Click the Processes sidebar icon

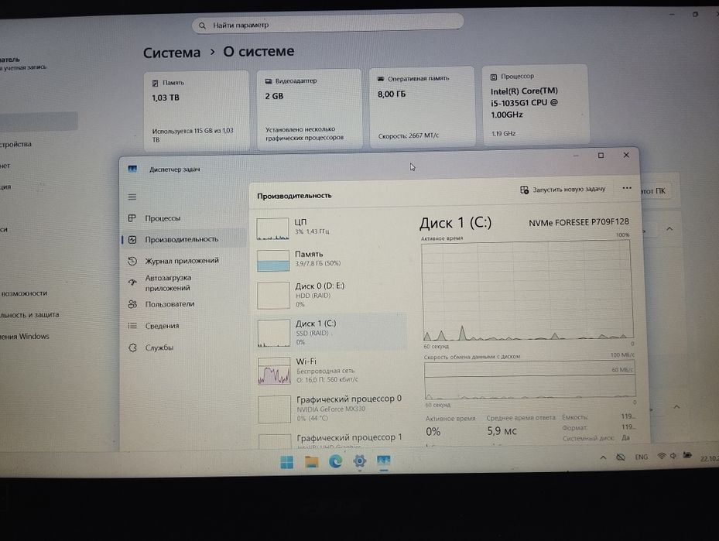point(132,218)
